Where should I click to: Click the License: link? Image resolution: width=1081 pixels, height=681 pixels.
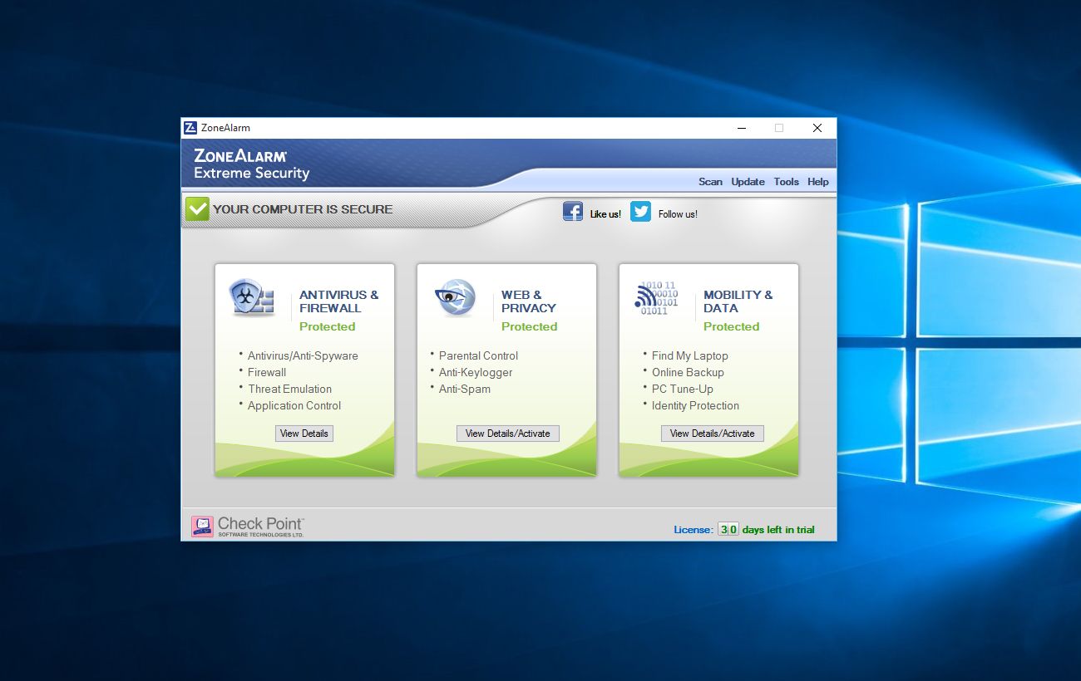click(x=694, y=530)
